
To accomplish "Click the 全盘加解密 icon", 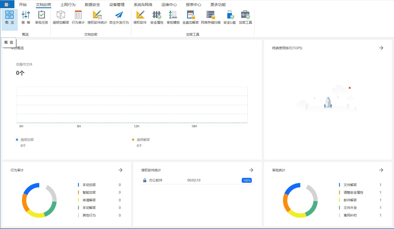I will pos(190,17).
